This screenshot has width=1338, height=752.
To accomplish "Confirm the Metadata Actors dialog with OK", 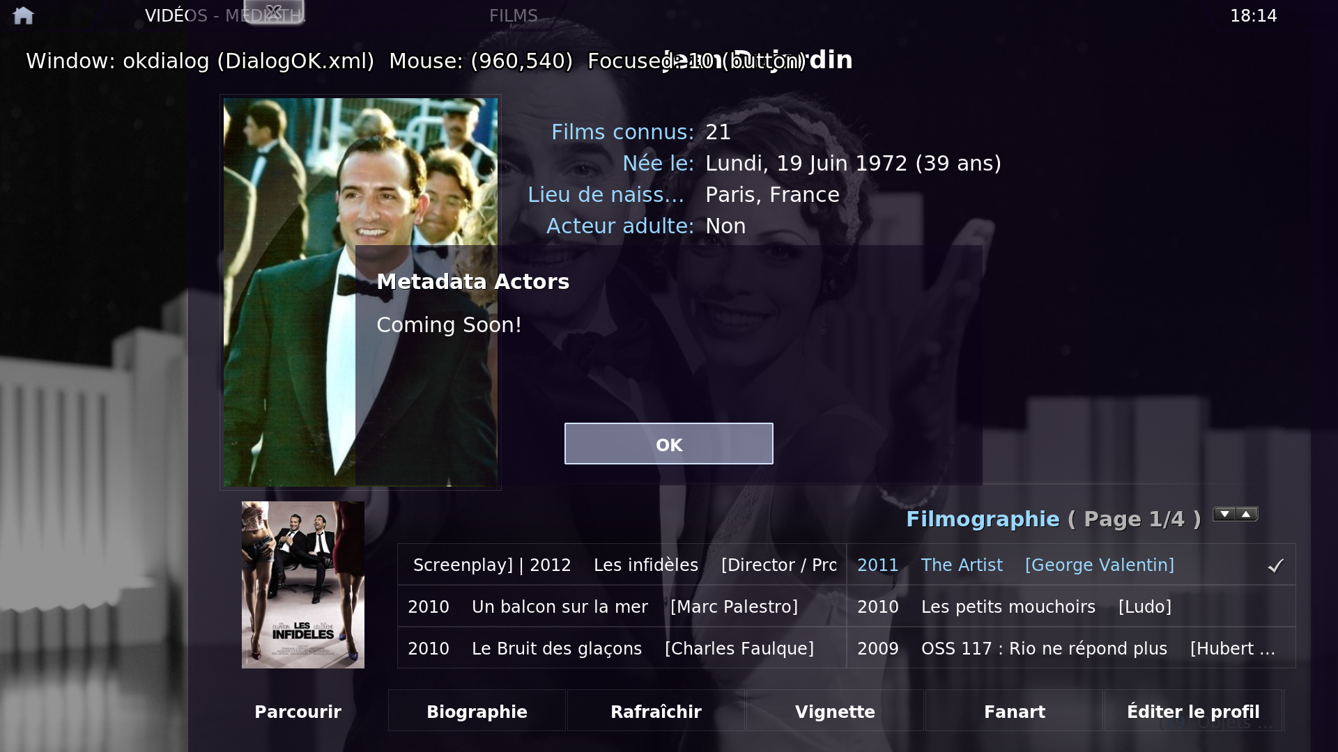I will pos(669,444).
